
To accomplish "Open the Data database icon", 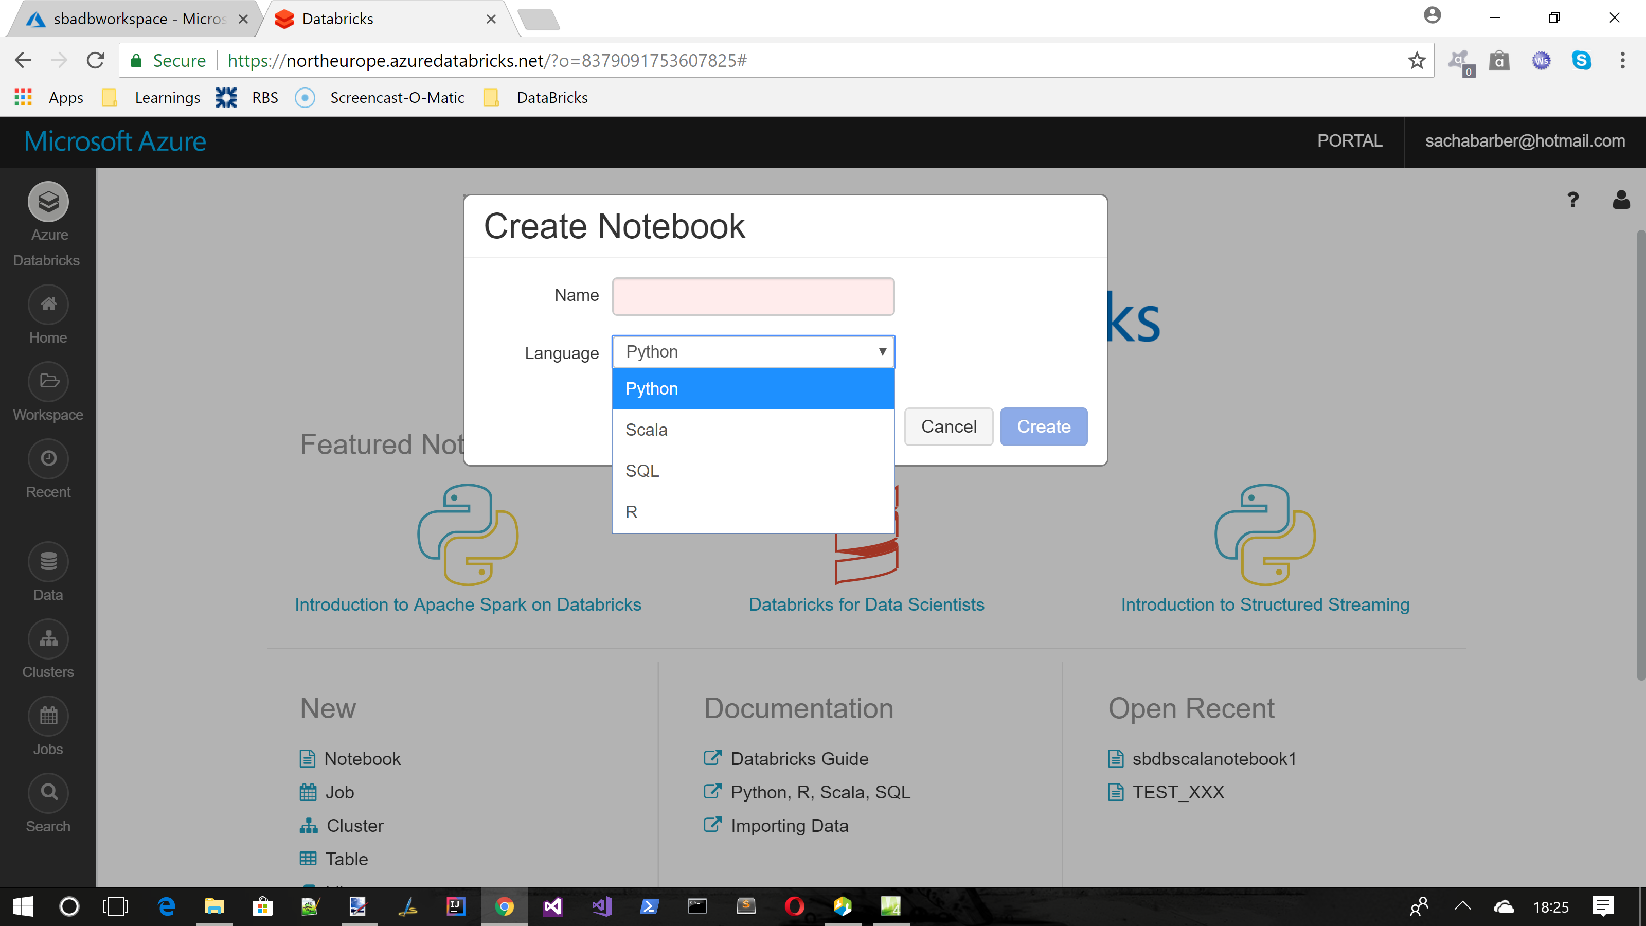I will point(48,562).
